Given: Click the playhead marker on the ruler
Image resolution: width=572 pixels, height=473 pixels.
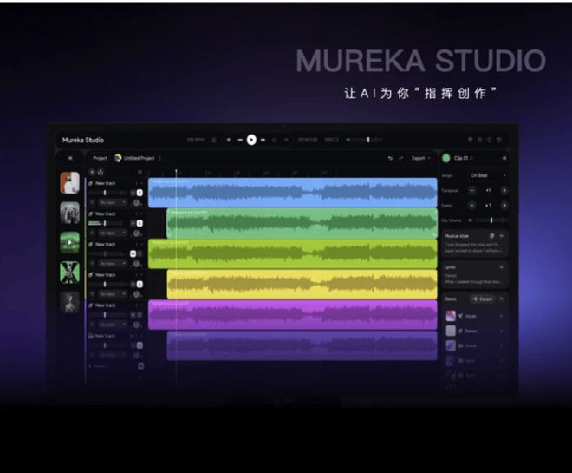Looking at the screenshot, I should (x=176, y=171).
